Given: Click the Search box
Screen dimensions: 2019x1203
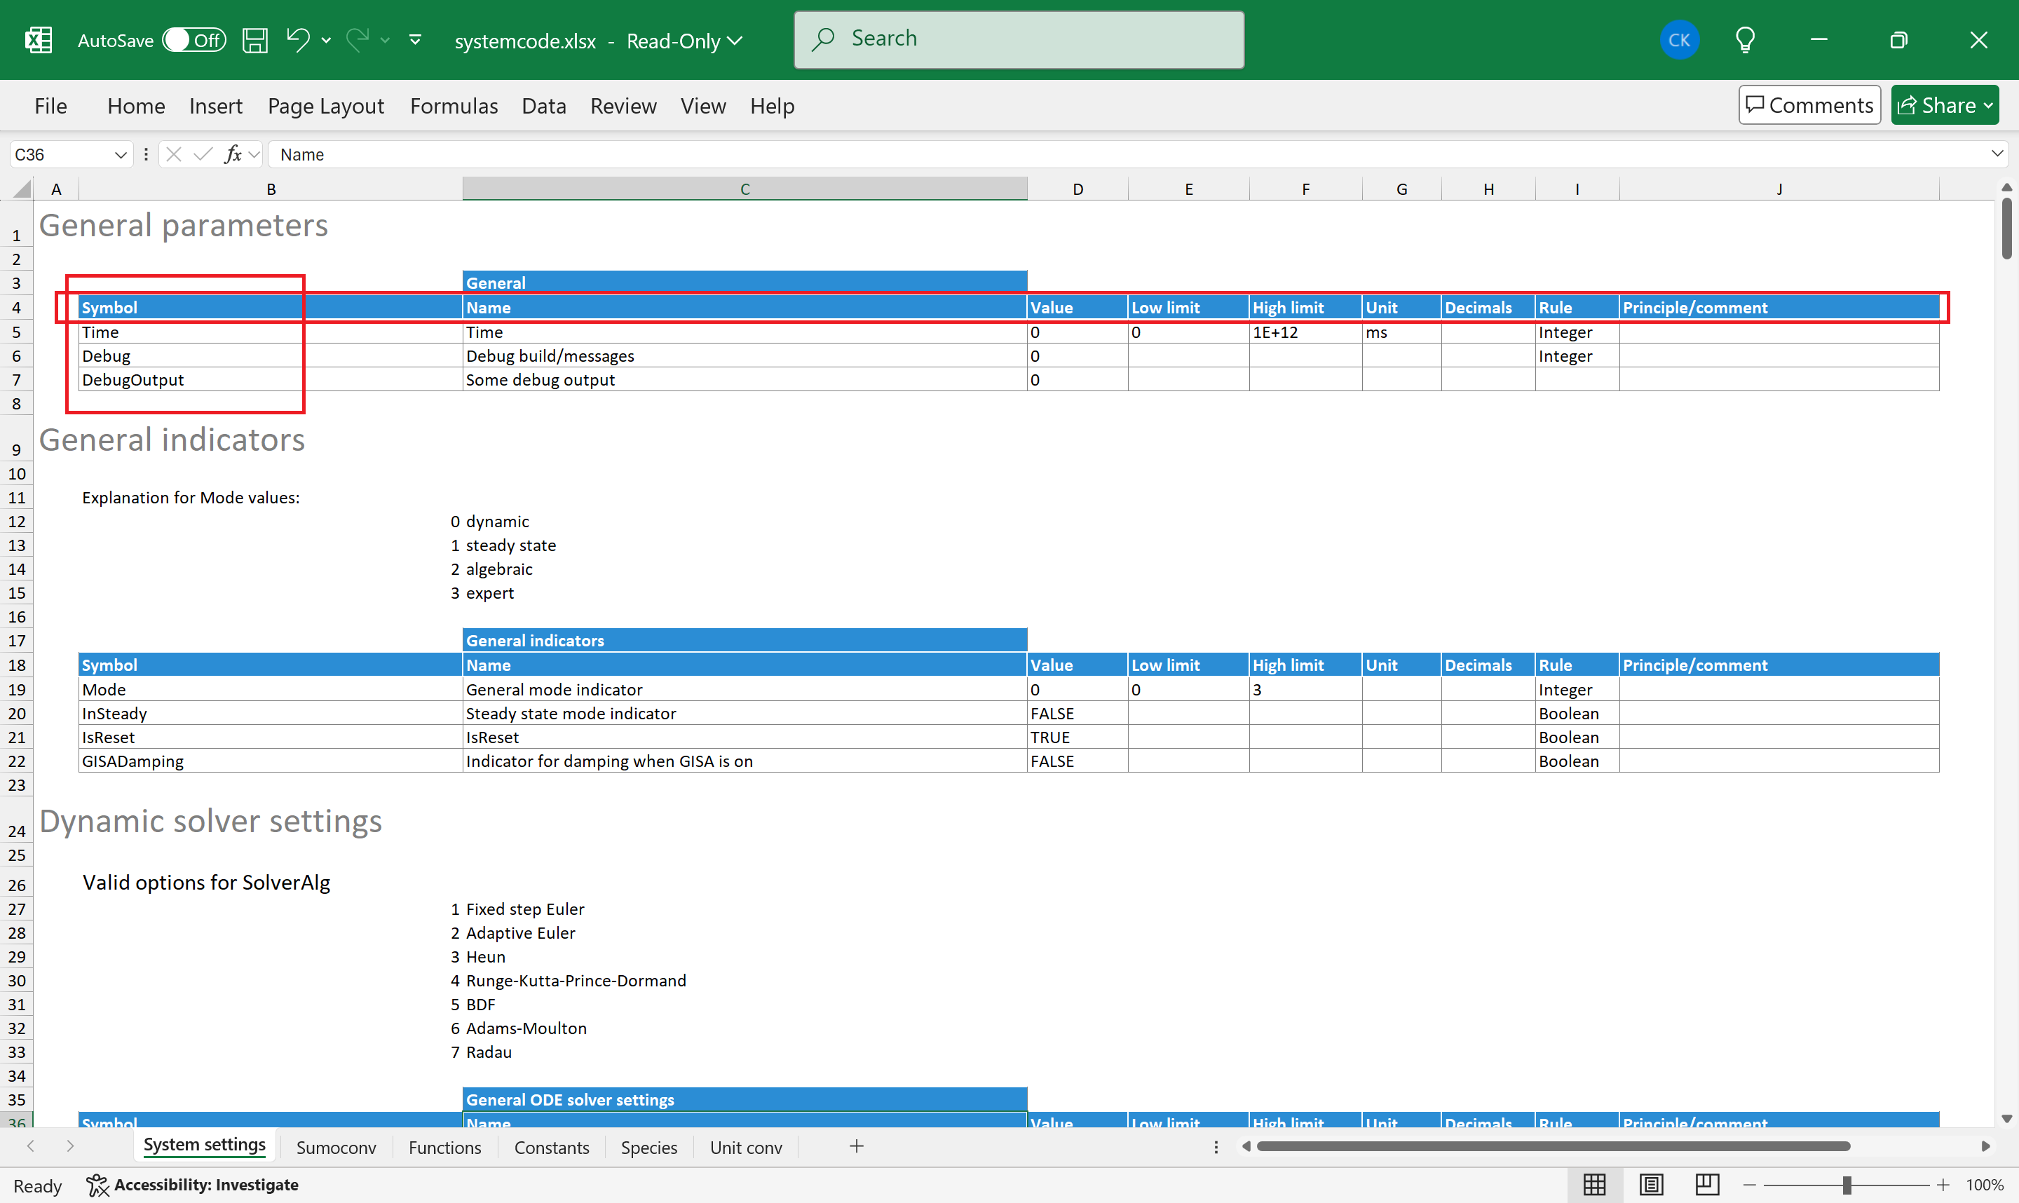Looking at the screenshot, I should [x=1019, y=39].
